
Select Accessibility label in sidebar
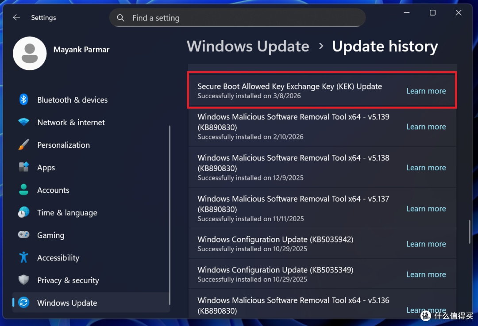[x=58, y=258]
